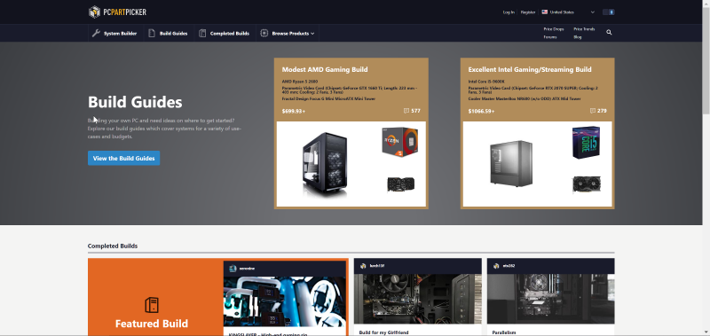The image size is (710, 336).
Task: Expand Browse Products with its chevron arrow
Action: [312, 34]
